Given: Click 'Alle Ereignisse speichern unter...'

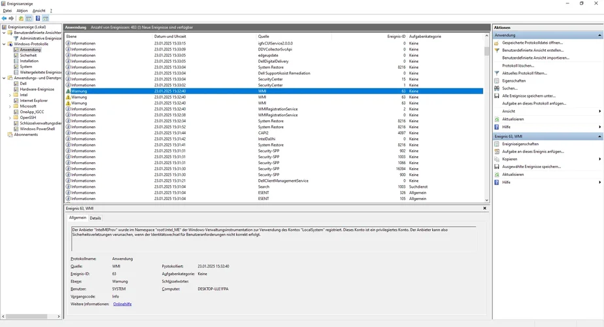Looking at the screenshot, I should (x=528, y=95).
